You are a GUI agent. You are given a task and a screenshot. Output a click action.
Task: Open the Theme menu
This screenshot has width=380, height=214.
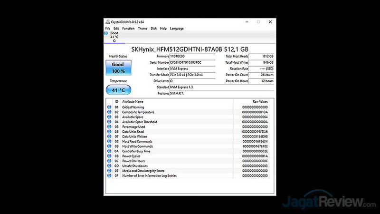tap(142, 29)
